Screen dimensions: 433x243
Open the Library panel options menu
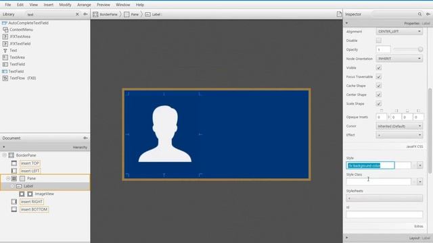[x=86, y=14]
